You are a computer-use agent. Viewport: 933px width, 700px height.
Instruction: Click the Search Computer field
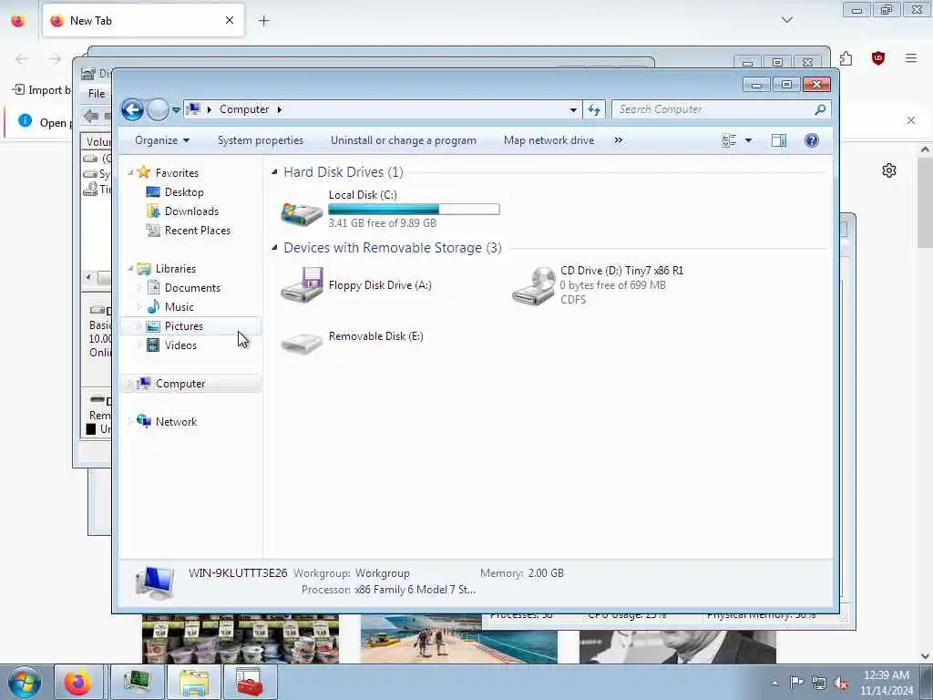click(712, 109)
